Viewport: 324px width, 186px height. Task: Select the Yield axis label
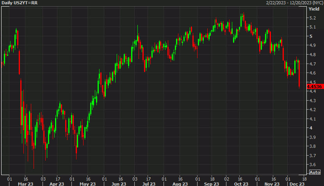point(314,9)
